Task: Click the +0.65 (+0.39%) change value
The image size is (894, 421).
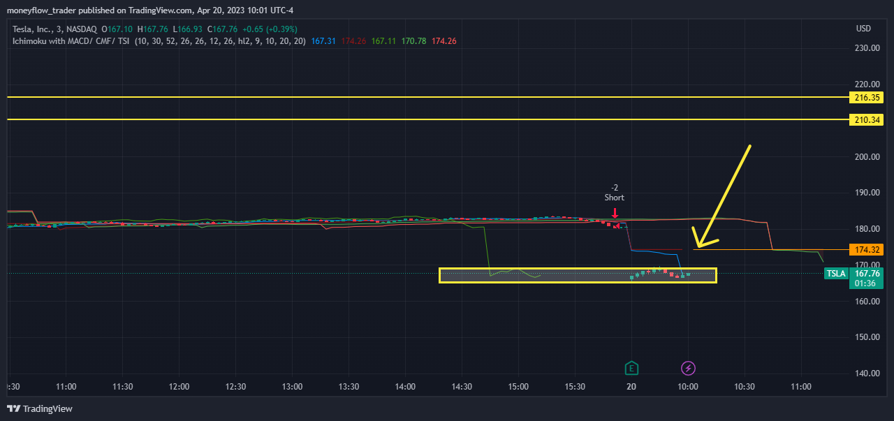Action: (x=270, y=29)
